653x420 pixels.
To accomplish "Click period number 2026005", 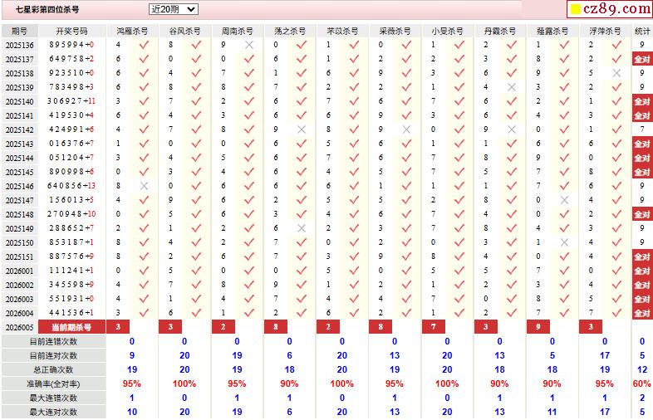I will point(20,327).
